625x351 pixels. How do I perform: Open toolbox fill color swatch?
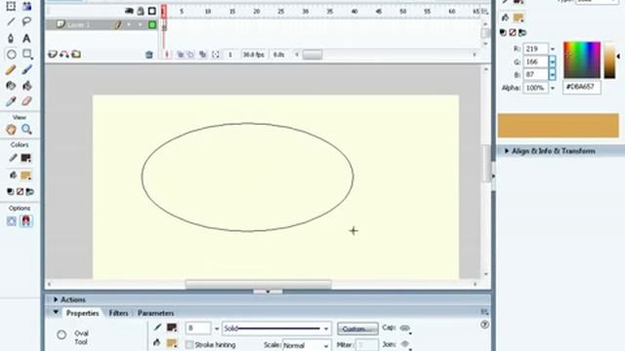[x=26, y=175]
